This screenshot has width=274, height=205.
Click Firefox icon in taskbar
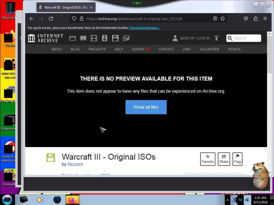72,200
